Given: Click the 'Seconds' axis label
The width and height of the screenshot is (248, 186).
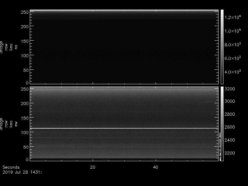Looking at the screenshot, I should point(11,167).
